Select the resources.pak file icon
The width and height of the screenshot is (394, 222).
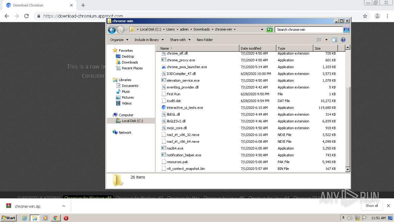coord(164,162)
